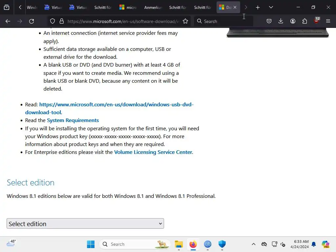Click the Select edition heading
The height and width of the screenshot is (252, 336).
[x=31, y=182]
